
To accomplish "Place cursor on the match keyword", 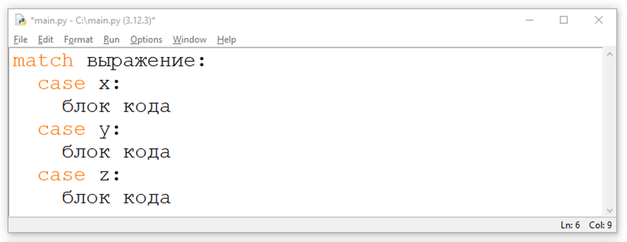I will 42,61.
